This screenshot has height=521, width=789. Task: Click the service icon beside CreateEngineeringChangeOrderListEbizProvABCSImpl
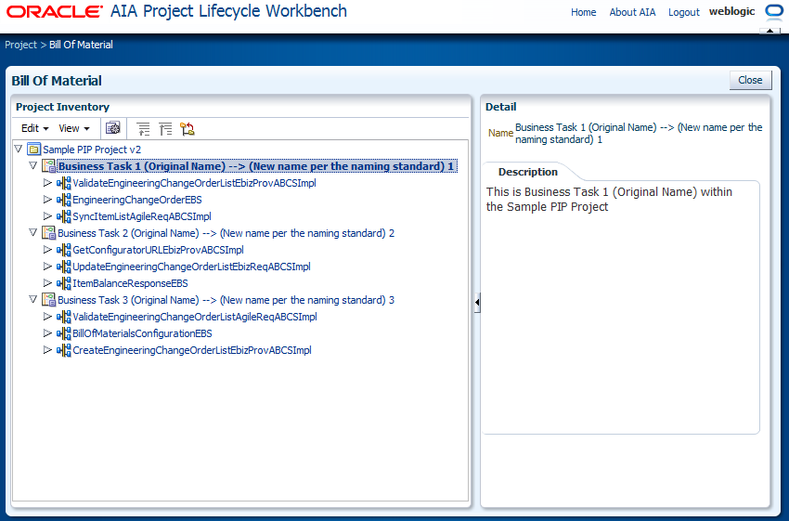[x=64, y=350]
